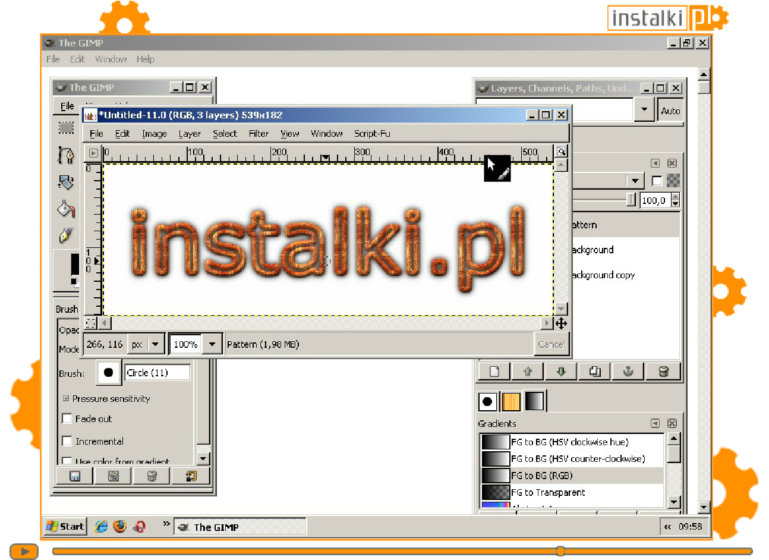Click the foreground black color swatch in toolbox
The height and width of the screenshot is (560, 769).
point(75,264)
